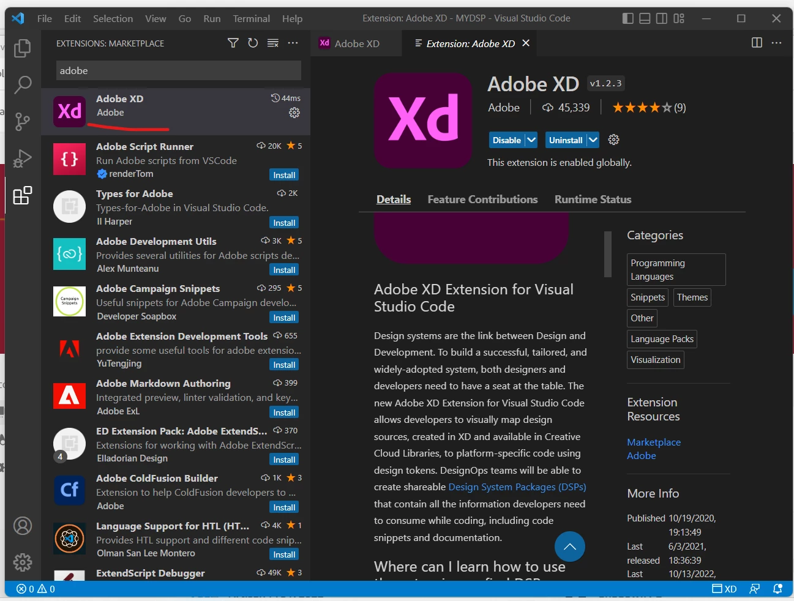The image size is (794, 601).
Task: Select the Visualization category tag
Action: tap(656, 360)
